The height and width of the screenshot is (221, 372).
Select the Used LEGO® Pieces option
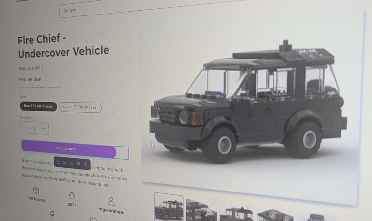tap(80, 107)
